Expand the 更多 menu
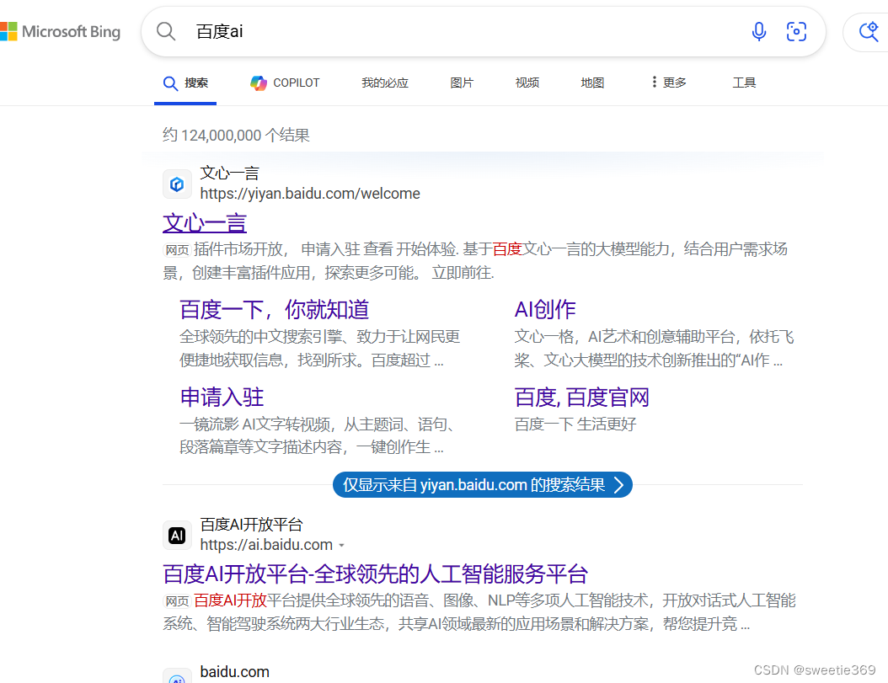Viewport: 888px width, 683px height. (x=669, y=83)
